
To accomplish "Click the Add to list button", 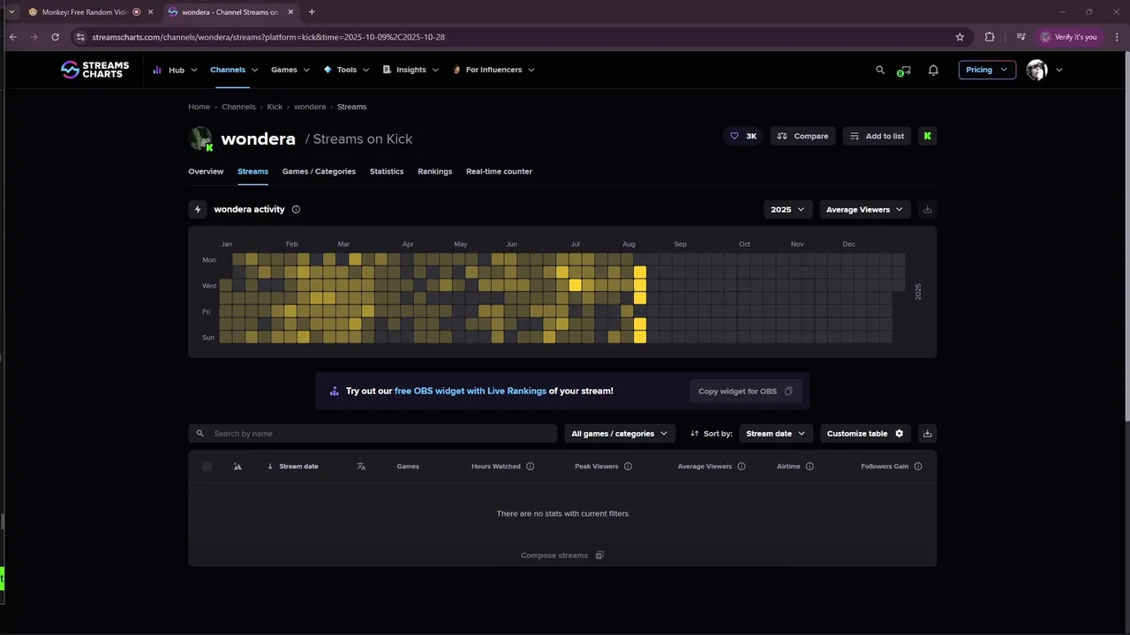I will pos(877,136).
